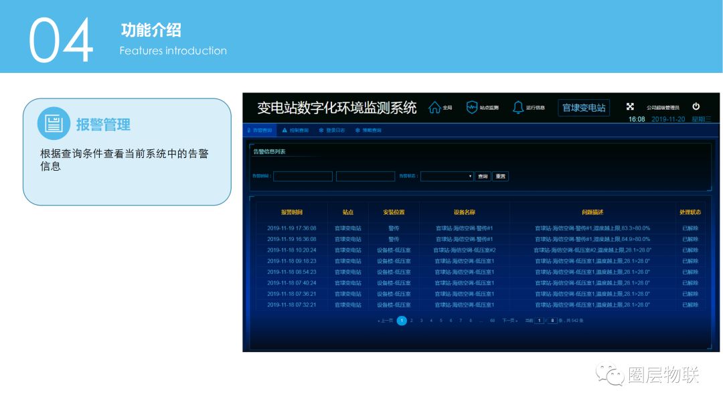
Task: Select the row dated 2019-11-19 17:36:08
Action: [x=481, y=228]
